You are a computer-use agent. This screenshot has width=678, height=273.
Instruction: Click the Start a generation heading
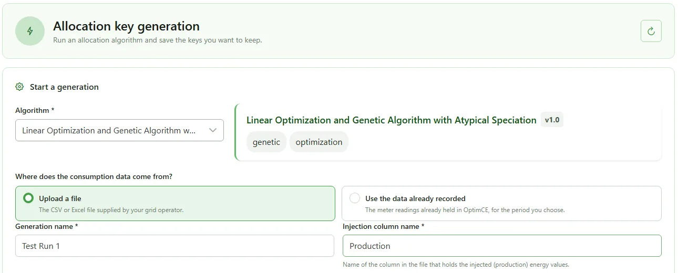[64, 87]
